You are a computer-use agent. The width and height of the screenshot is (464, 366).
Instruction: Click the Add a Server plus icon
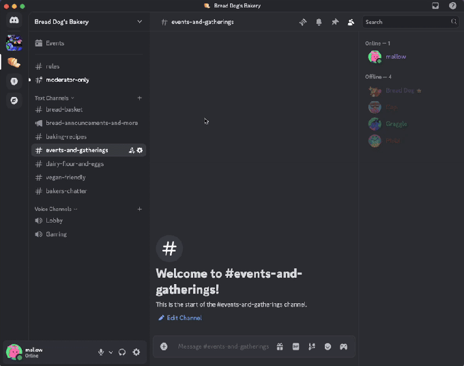14,81
